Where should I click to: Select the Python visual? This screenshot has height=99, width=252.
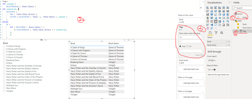[228, 21]
